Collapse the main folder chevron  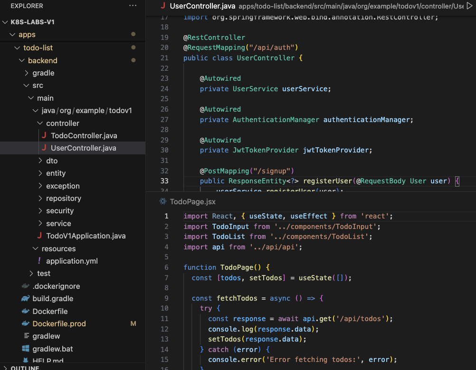click(31, 98)
